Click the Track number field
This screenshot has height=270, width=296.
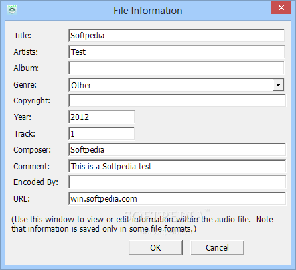102,133
